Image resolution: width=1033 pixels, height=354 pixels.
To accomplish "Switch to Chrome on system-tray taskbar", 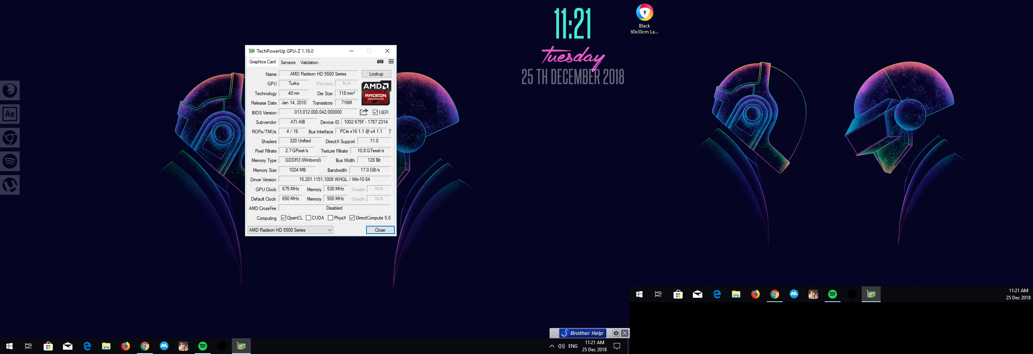I will 145,346.
